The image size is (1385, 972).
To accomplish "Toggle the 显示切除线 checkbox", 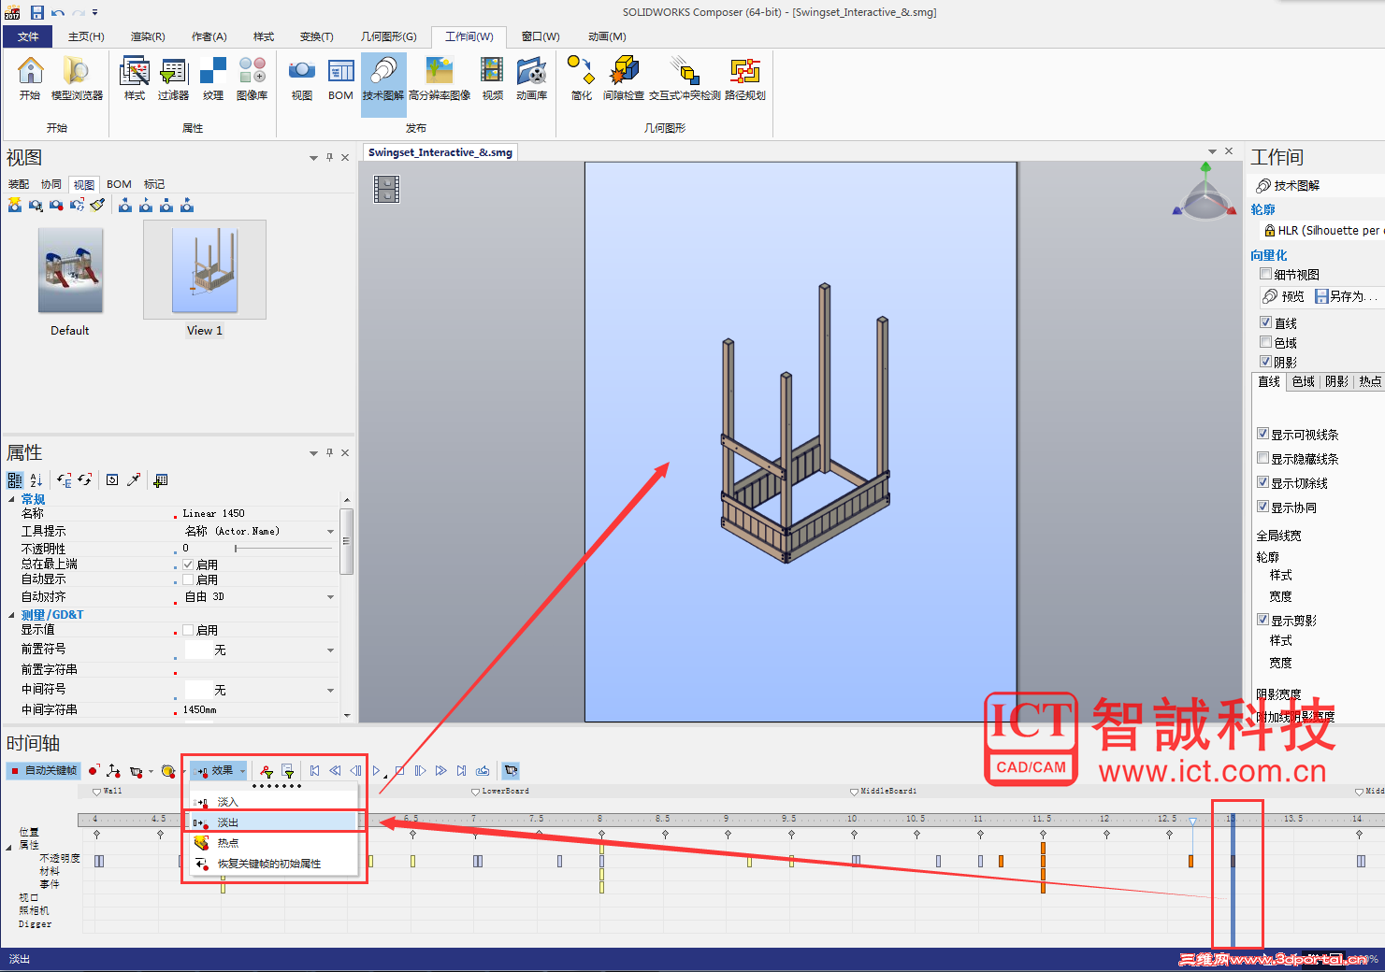I will [x=1262, y=482].
